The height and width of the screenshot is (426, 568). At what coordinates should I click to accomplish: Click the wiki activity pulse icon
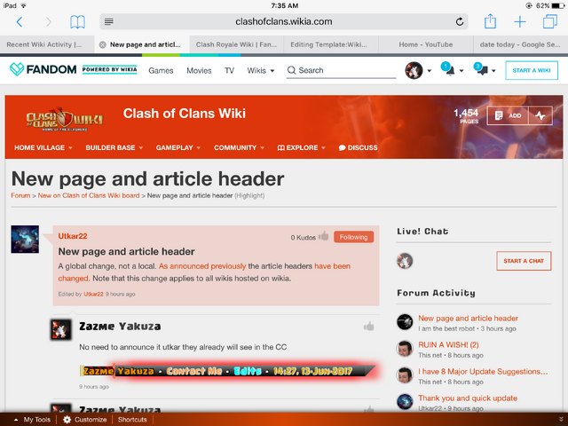540,115
